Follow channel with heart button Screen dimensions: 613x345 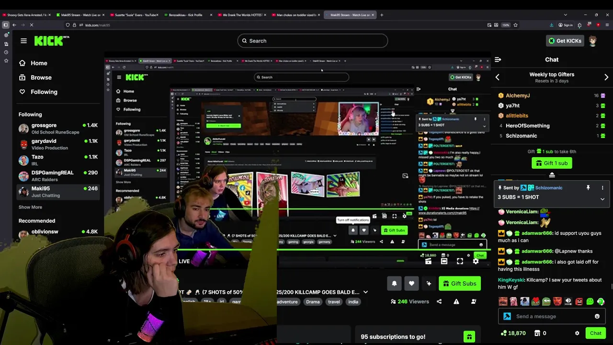coord(411,283)
